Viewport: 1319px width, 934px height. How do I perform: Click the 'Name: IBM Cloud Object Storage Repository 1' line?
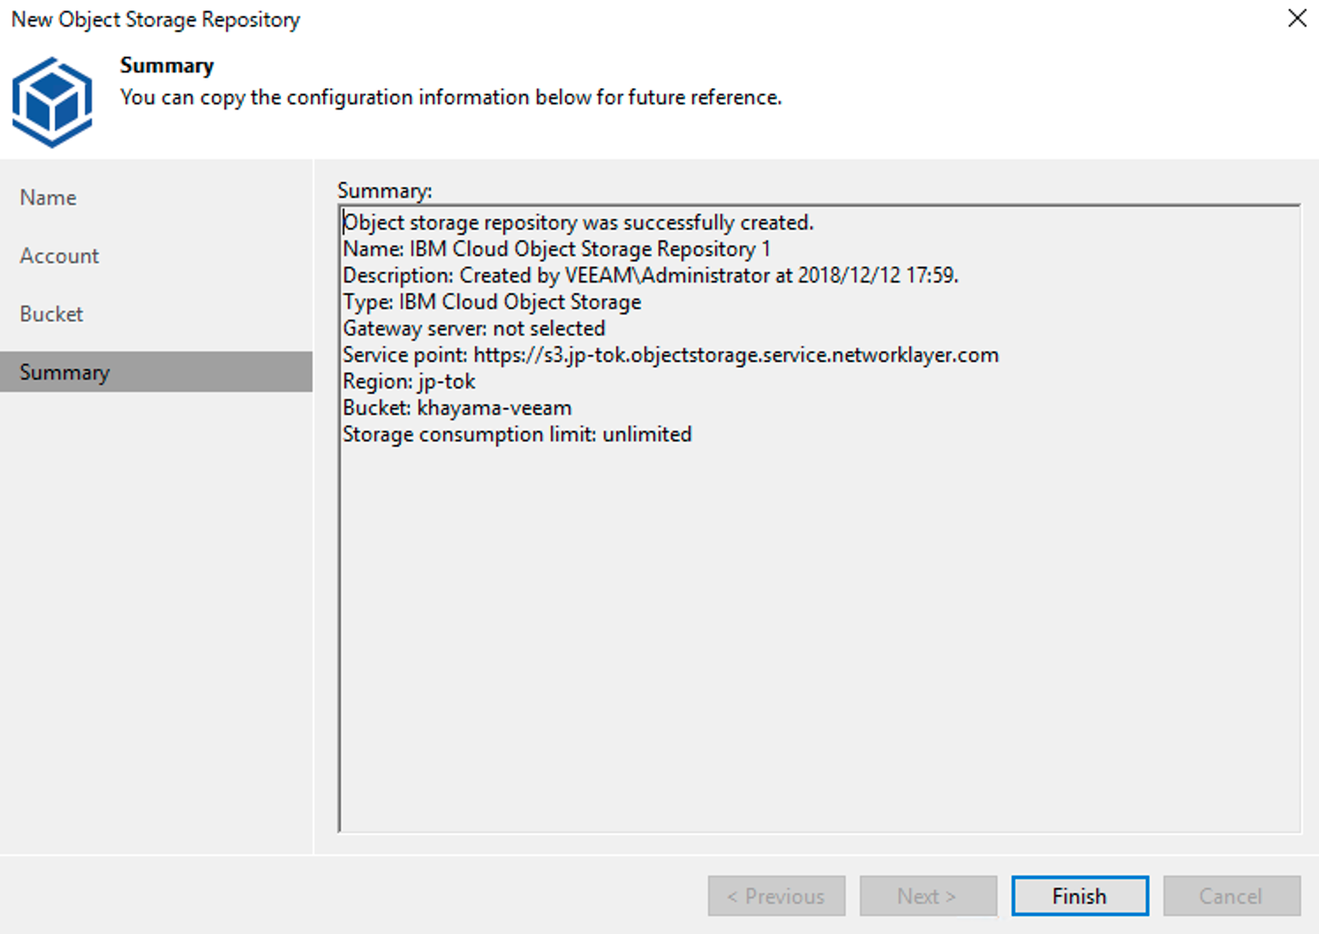pos(556,249)
